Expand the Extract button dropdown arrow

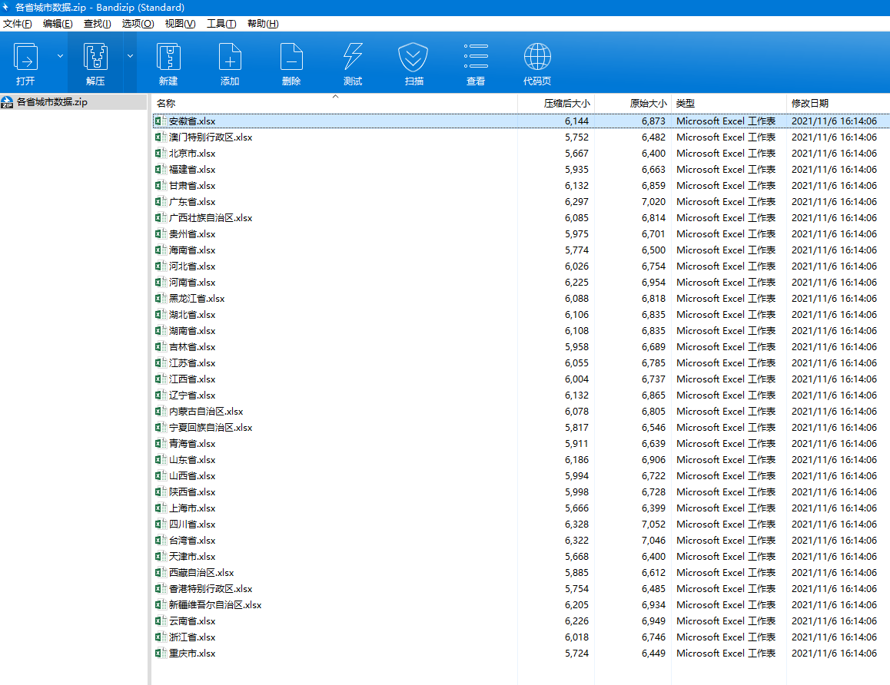130,56
